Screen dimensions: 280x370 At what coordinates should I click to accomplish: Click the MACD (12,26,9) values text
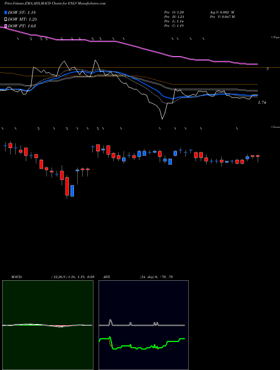pyautogui.click(x=73, y=277)
